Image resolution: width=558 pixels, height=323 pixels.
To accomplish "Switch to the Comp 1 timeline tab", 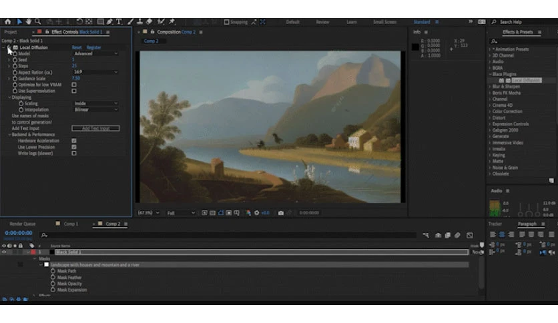I will [x=71, y=224].
